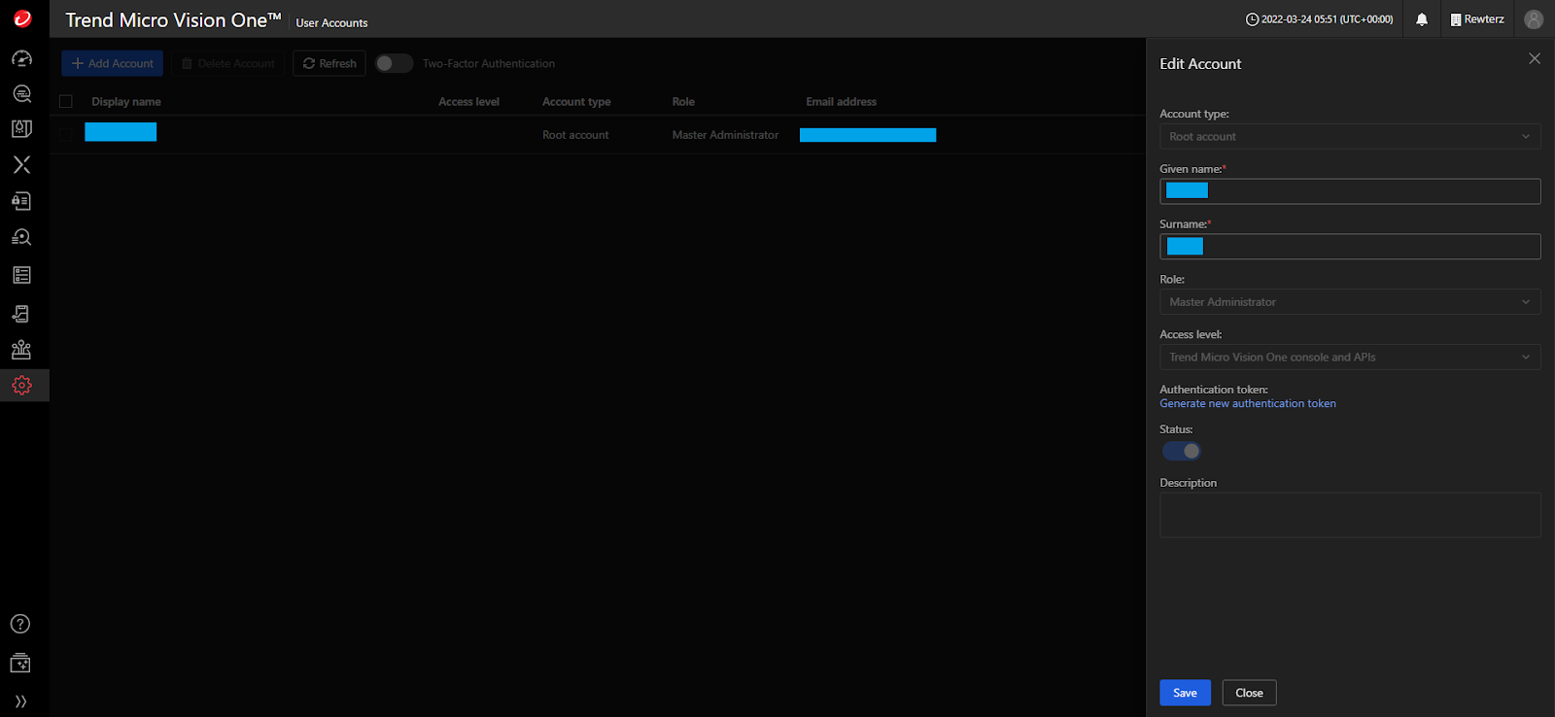This screenshot has width=1555, height=717.
Task: Click the Display name column header
Action: (x=126, y=102)
